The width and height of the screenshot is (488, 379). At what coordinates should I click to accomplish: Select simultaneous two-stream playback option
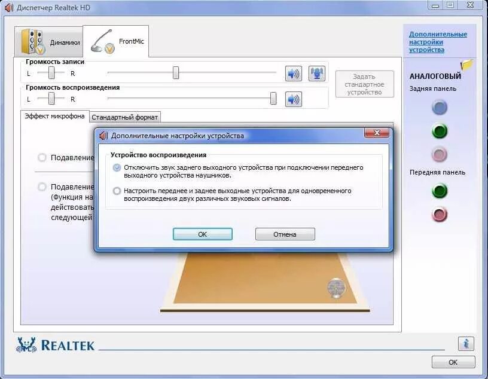point(117,191)
